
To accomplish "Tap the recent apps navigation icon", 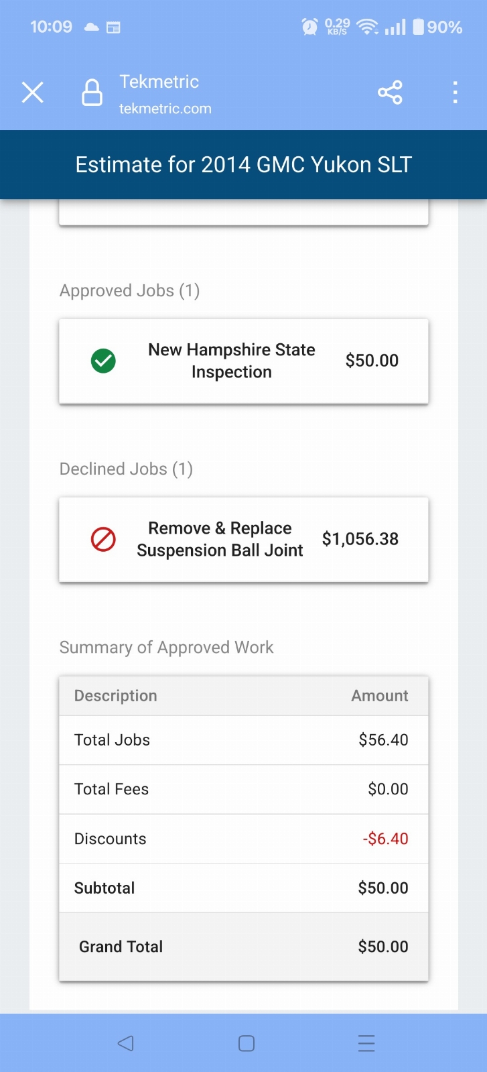I will (366, 1043).
